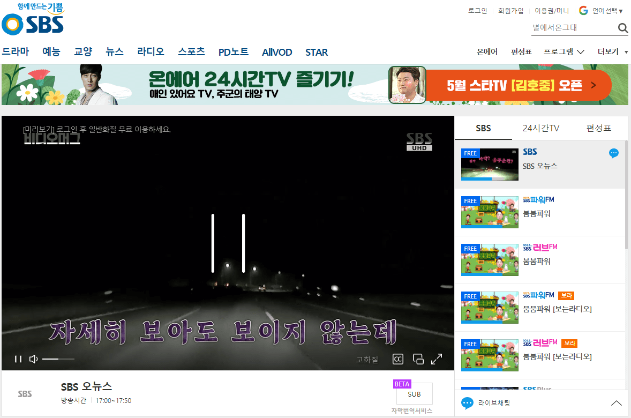Click the 보라 badge on 러브FM row

coord(569,344)
